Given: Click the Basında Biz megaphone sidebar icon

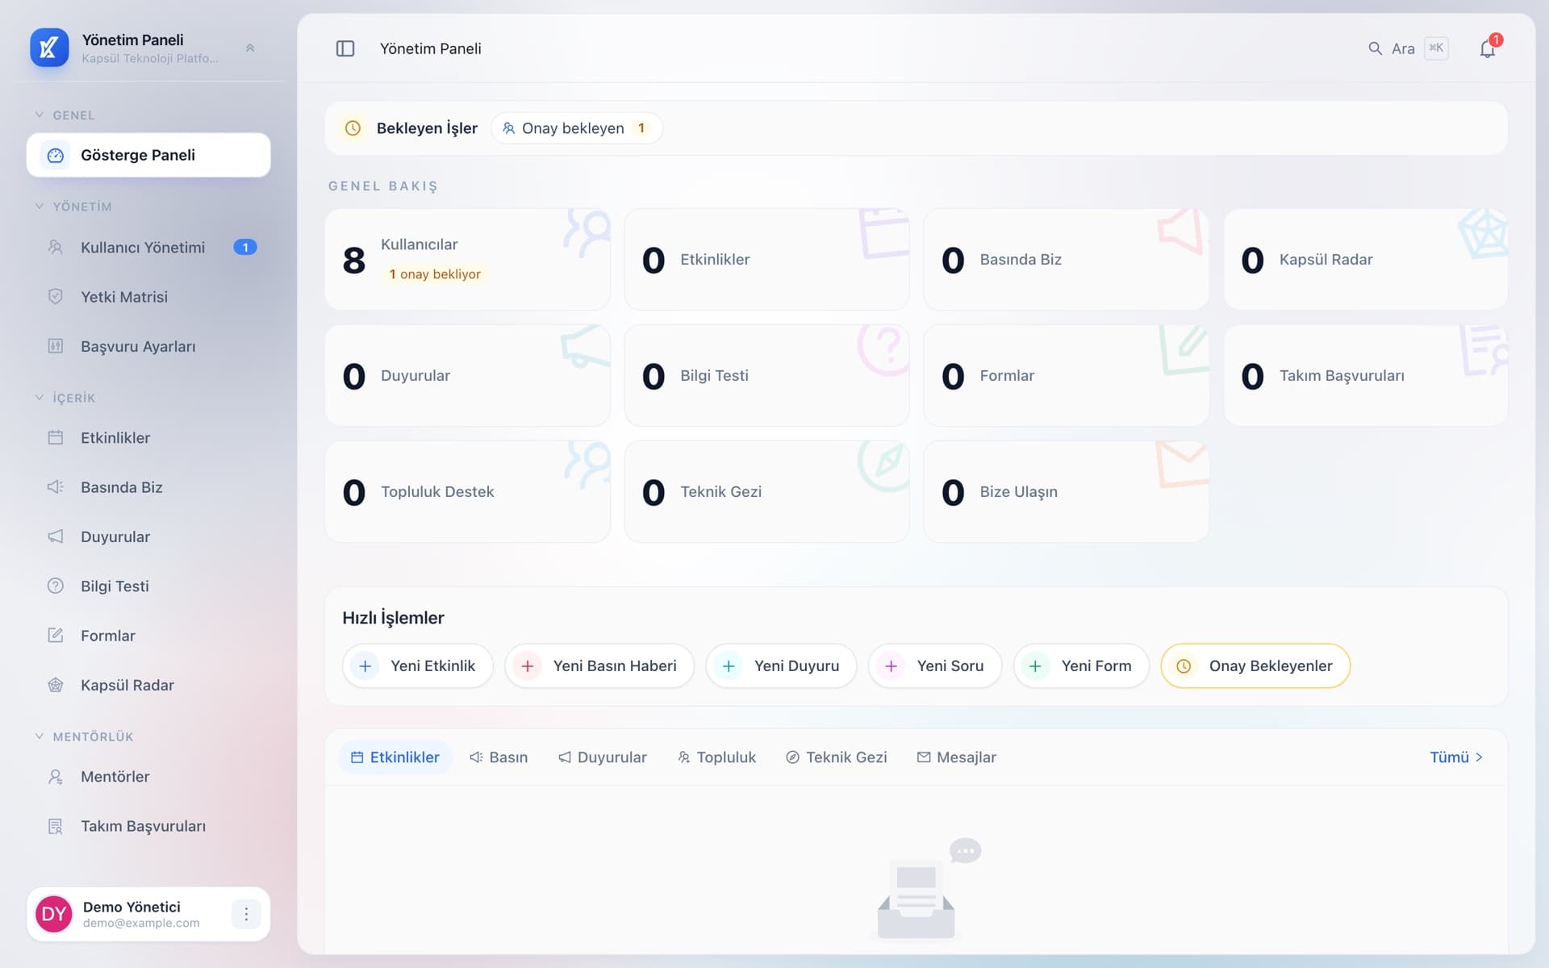Looking at the screenshot, I should tap(56, 487).
